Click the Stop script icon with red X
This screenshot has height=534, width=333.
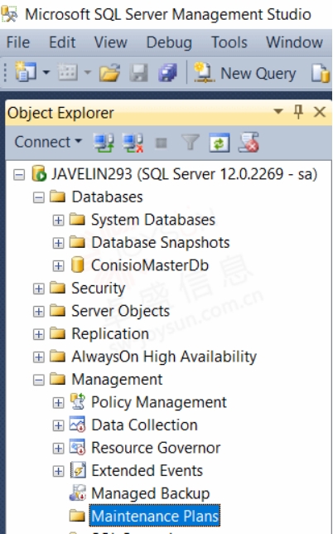click(249, 142)
